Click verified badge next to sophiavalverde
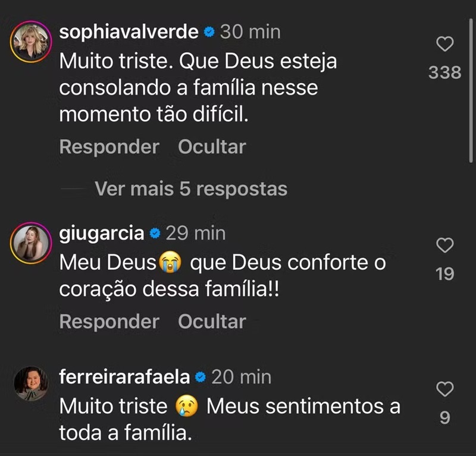Screen dimensions: 476x456 coord(209,32)
